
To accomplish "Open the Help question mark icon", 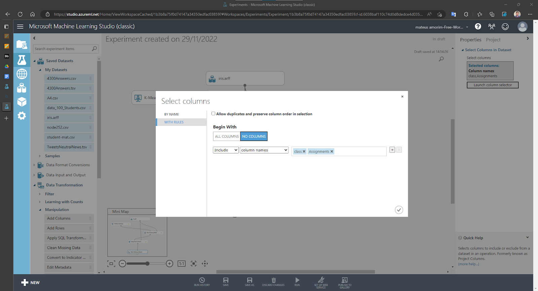I will [478, 27].
